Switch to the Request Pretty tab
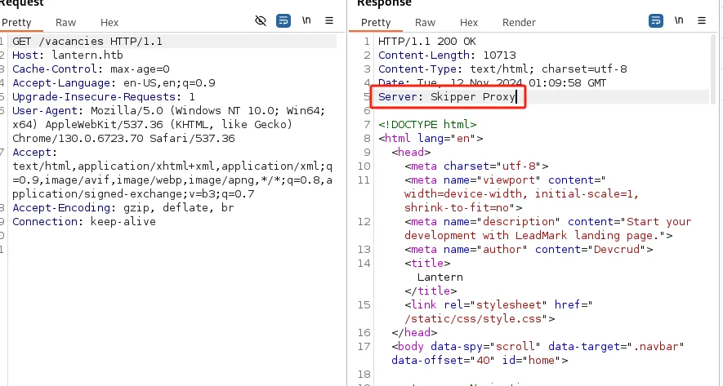This screenshot has width=723, height=386. (x=16, y=22)
